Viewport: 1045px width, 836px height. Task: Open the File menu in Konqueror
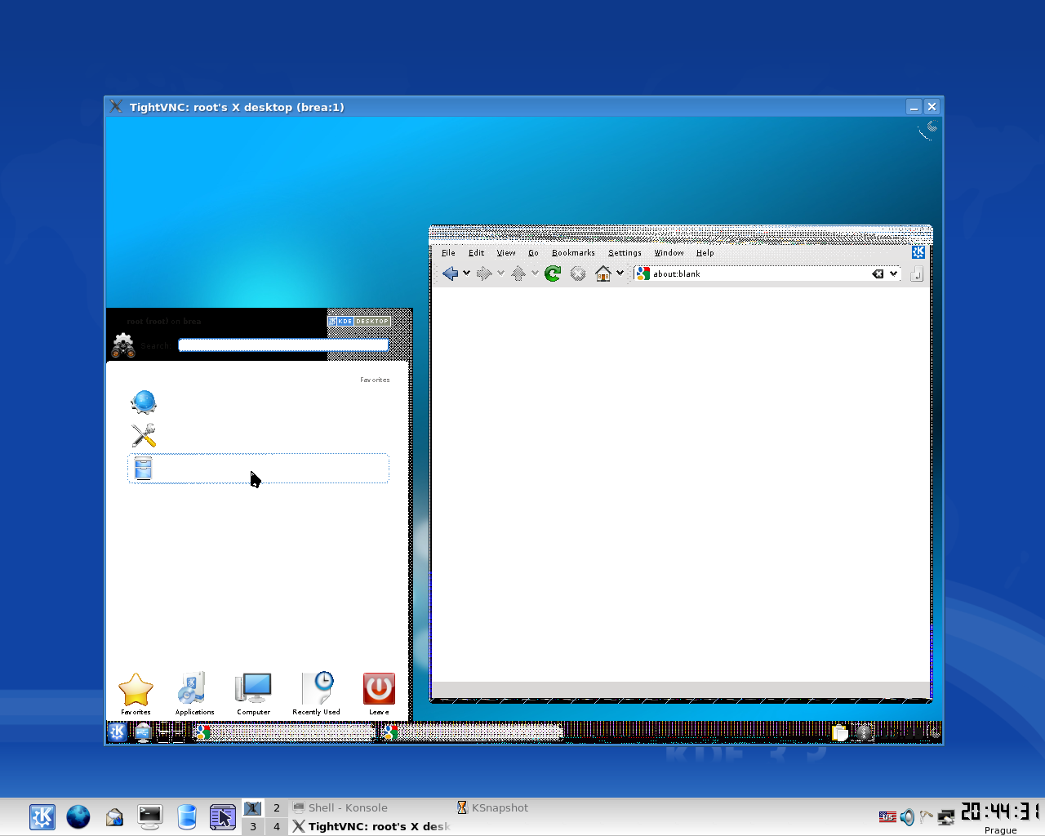click(448, 253)
